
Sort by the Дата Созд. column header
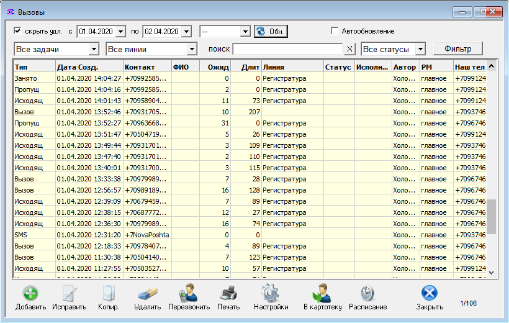[88, 66]
